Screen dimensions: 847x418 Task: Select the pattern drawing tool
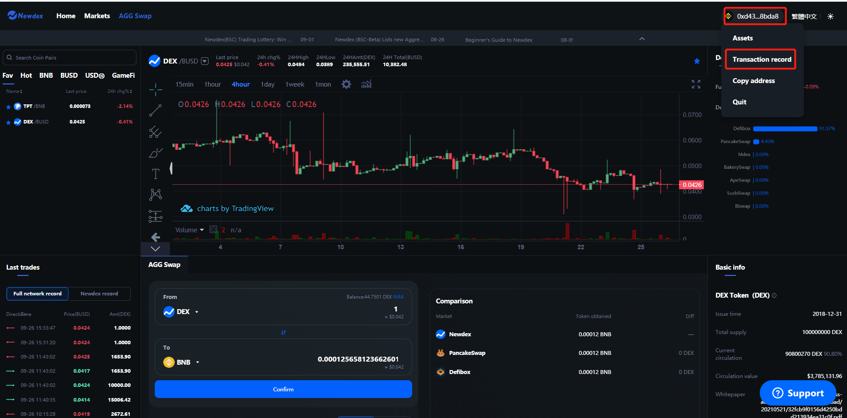pos(155,194)
